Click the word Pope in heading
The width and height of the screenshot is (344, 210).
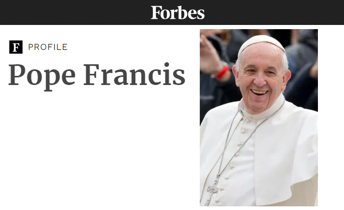coord(42,76)
